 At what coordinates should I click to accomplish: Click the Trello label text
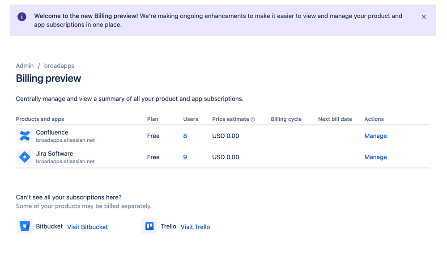pos(169,226)
